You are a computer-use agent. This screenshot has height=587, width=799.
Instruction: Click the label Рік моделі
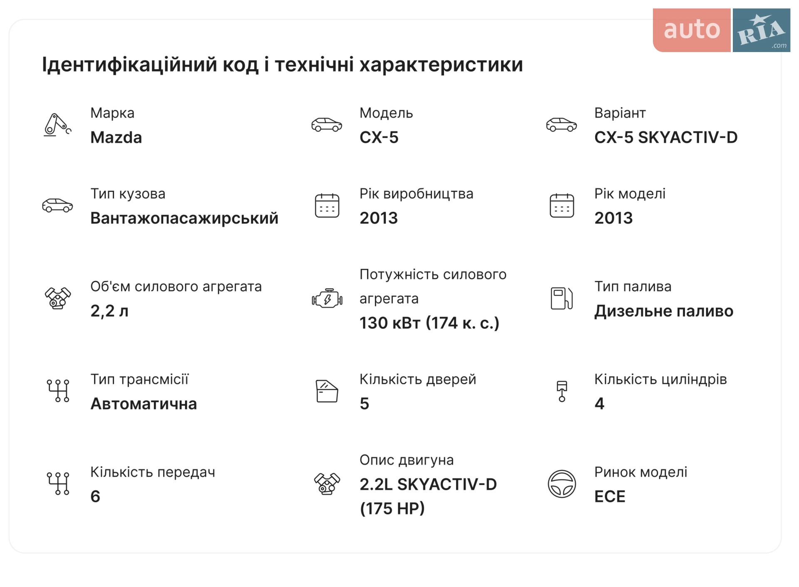click(x=630, y=194)
